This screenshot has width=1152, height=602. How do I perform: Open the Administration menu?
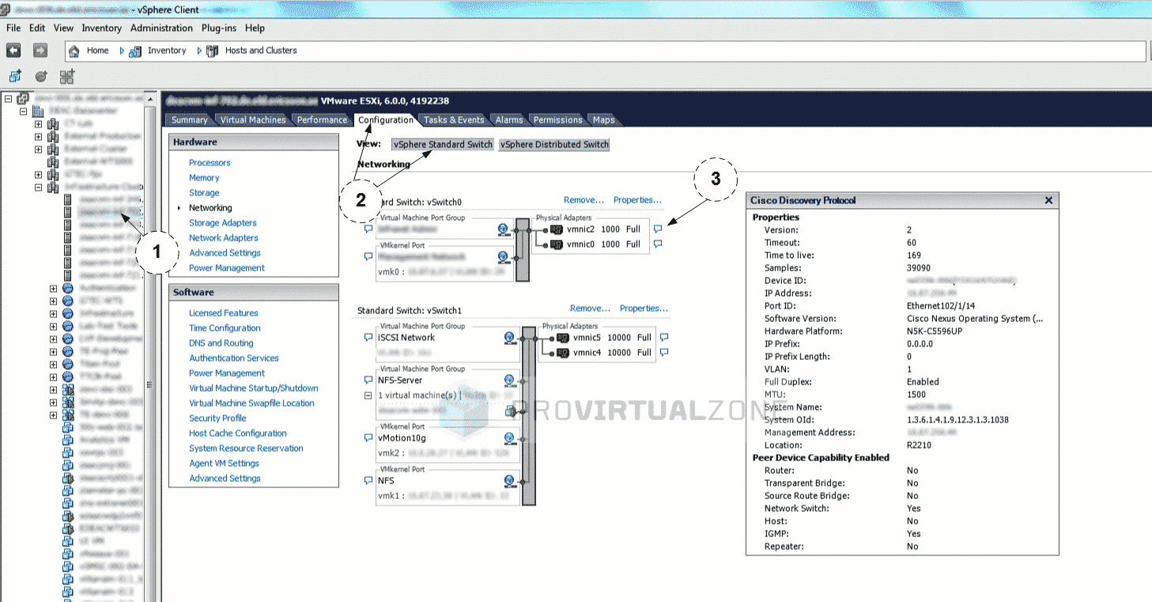point(161,28)
